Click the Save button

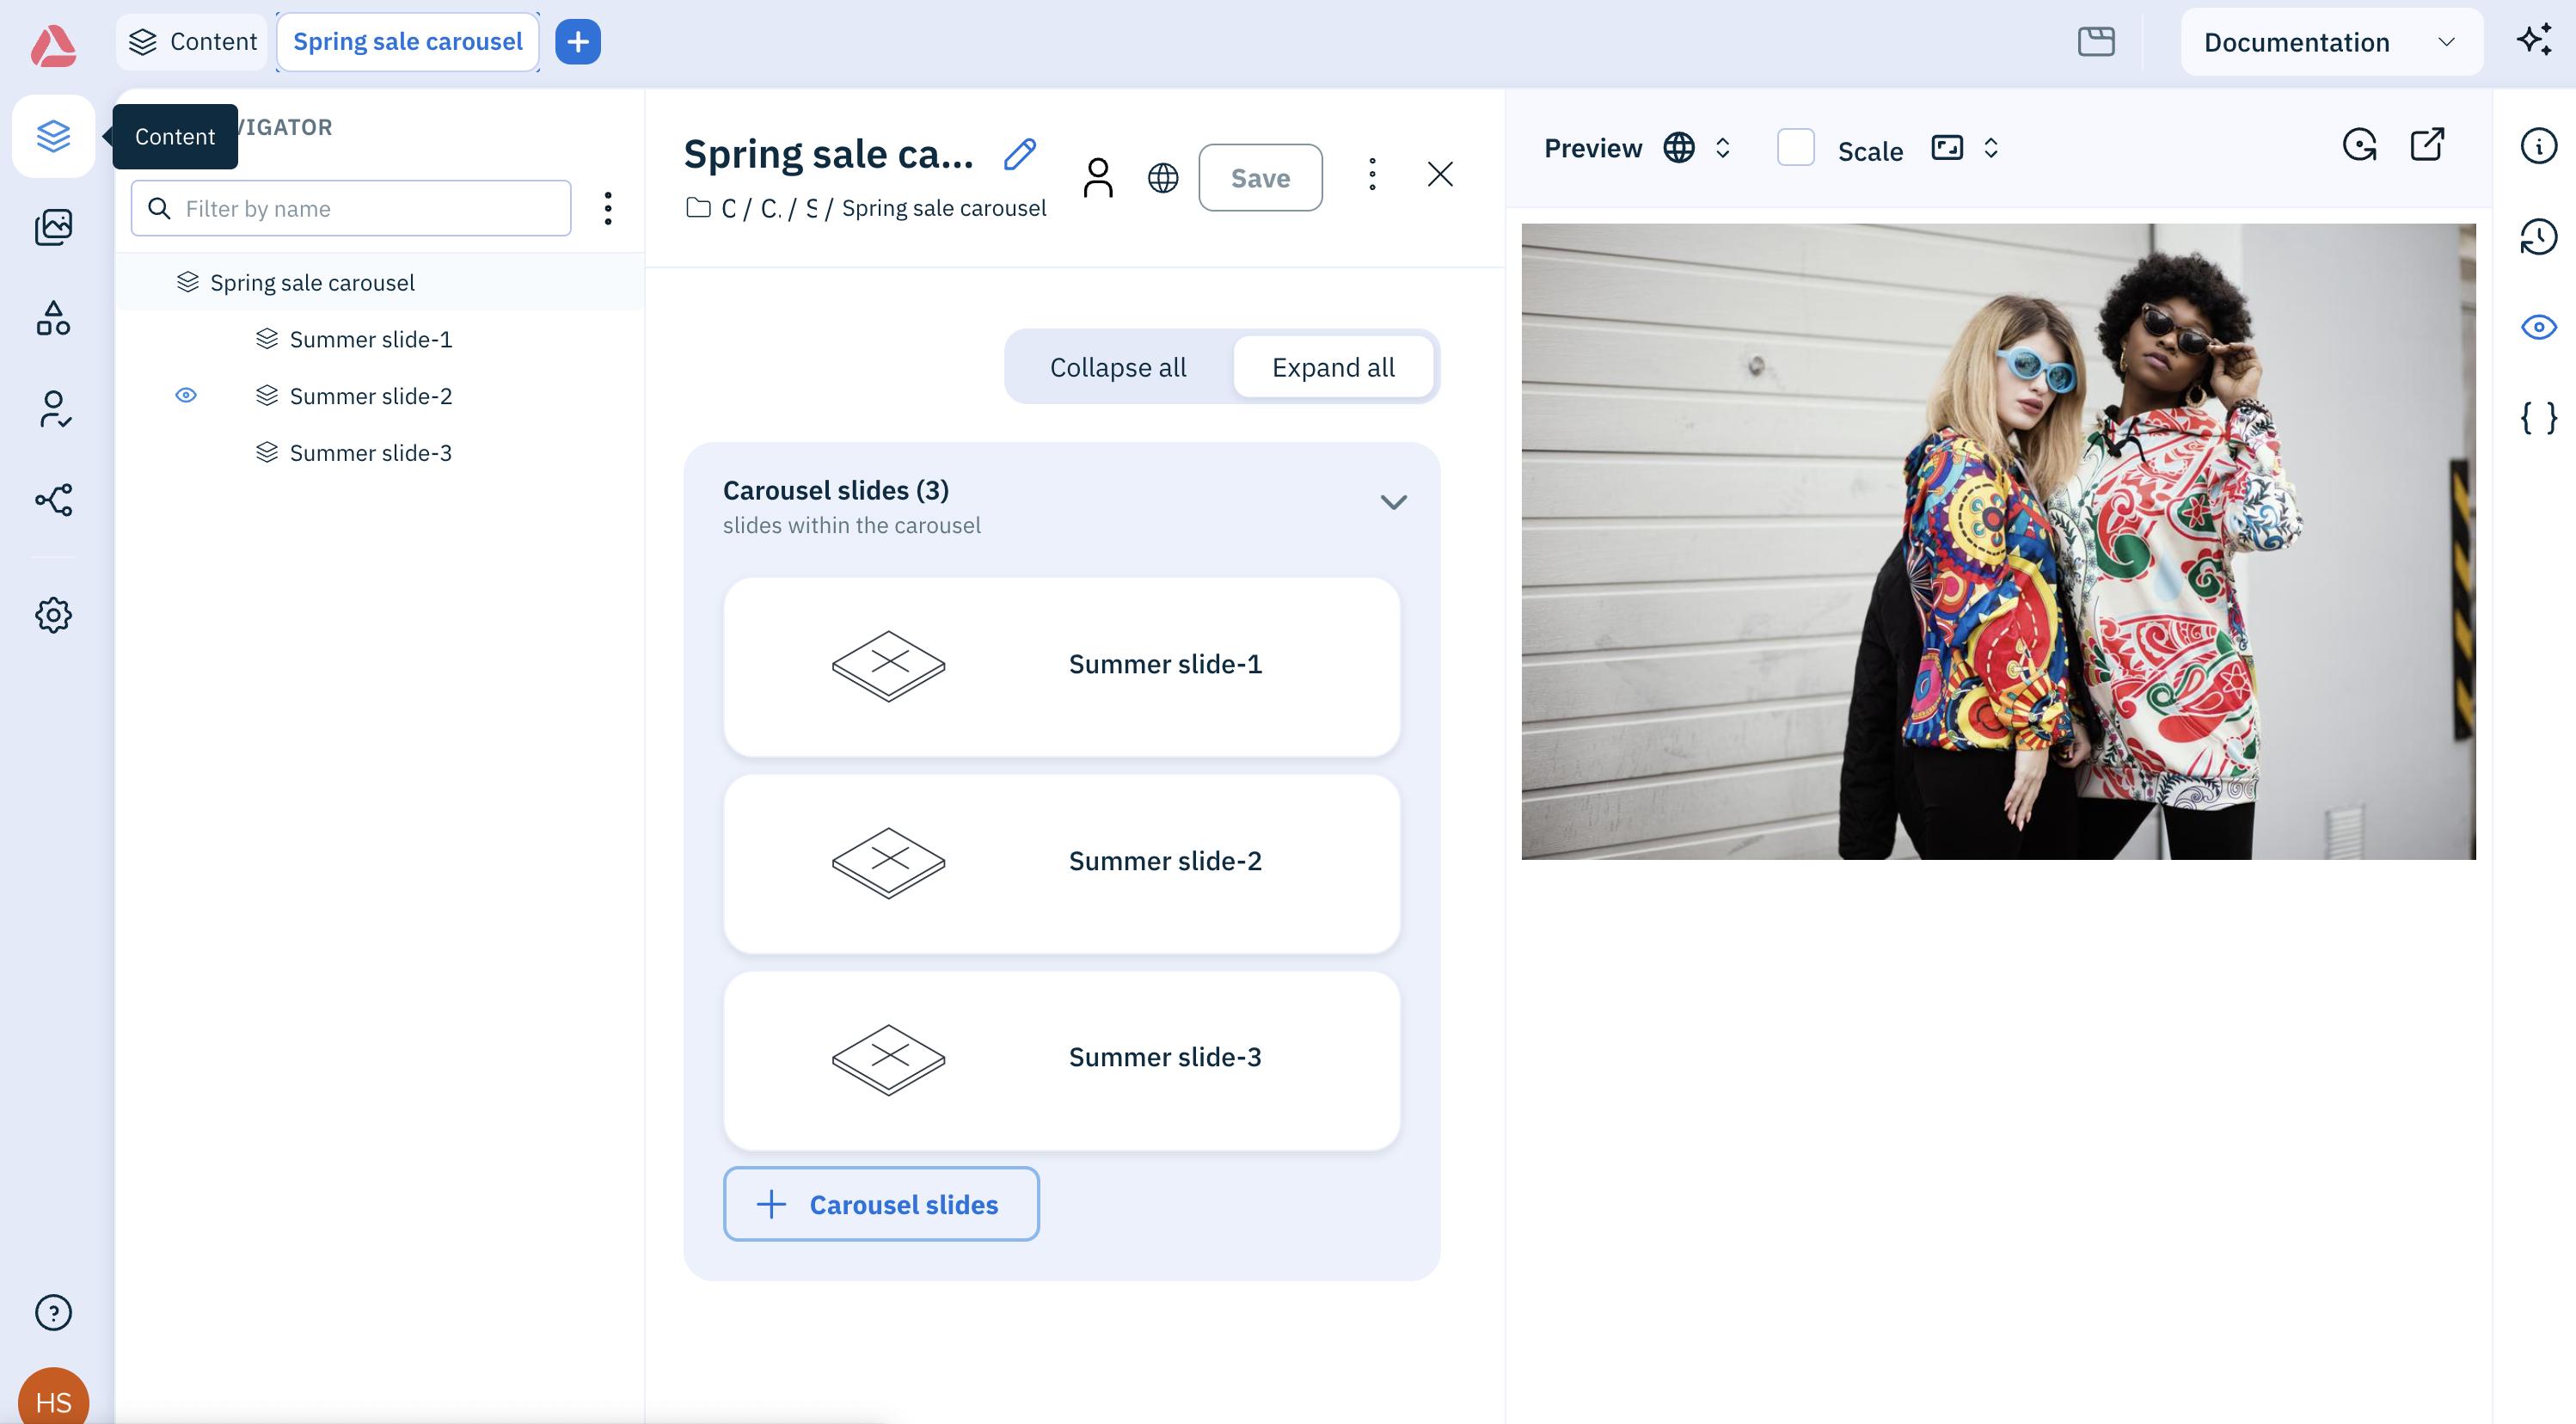[x=1260, y=178]
